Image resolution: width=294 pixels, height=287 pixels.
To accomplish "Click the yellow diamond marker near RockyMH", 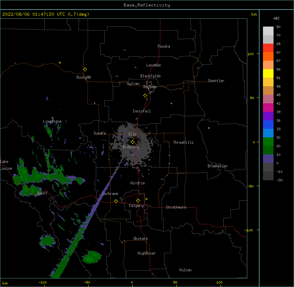I will pos(85,70).
